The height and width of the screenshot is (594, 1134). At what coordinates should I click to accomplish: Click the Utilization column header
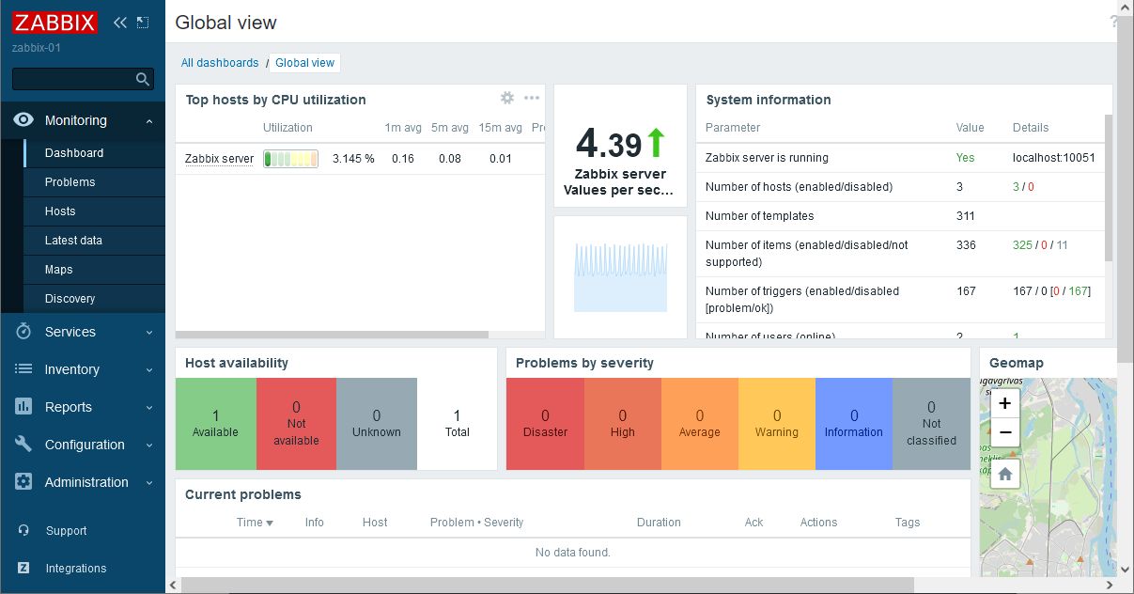287,128
